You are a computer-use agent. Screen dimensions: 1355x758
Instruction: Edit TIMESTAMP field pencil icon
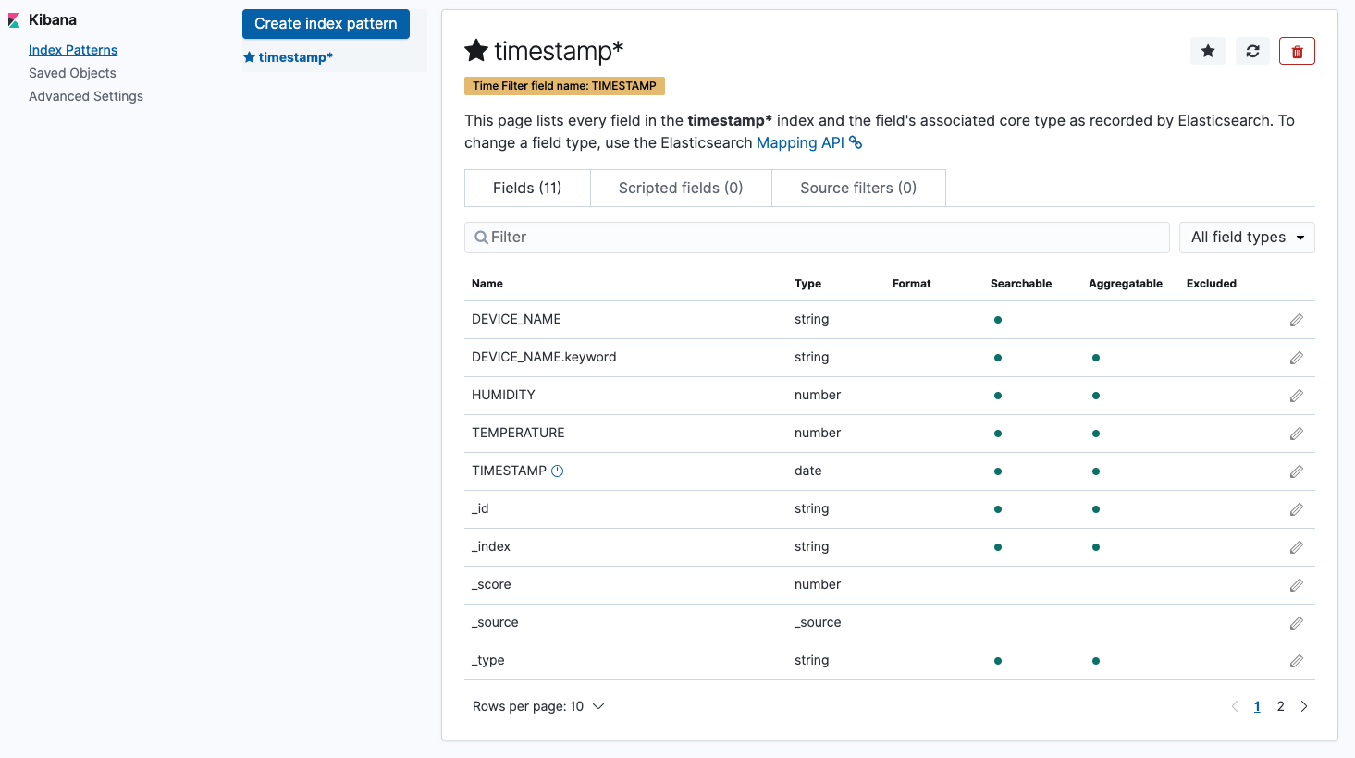[1297, 471]
